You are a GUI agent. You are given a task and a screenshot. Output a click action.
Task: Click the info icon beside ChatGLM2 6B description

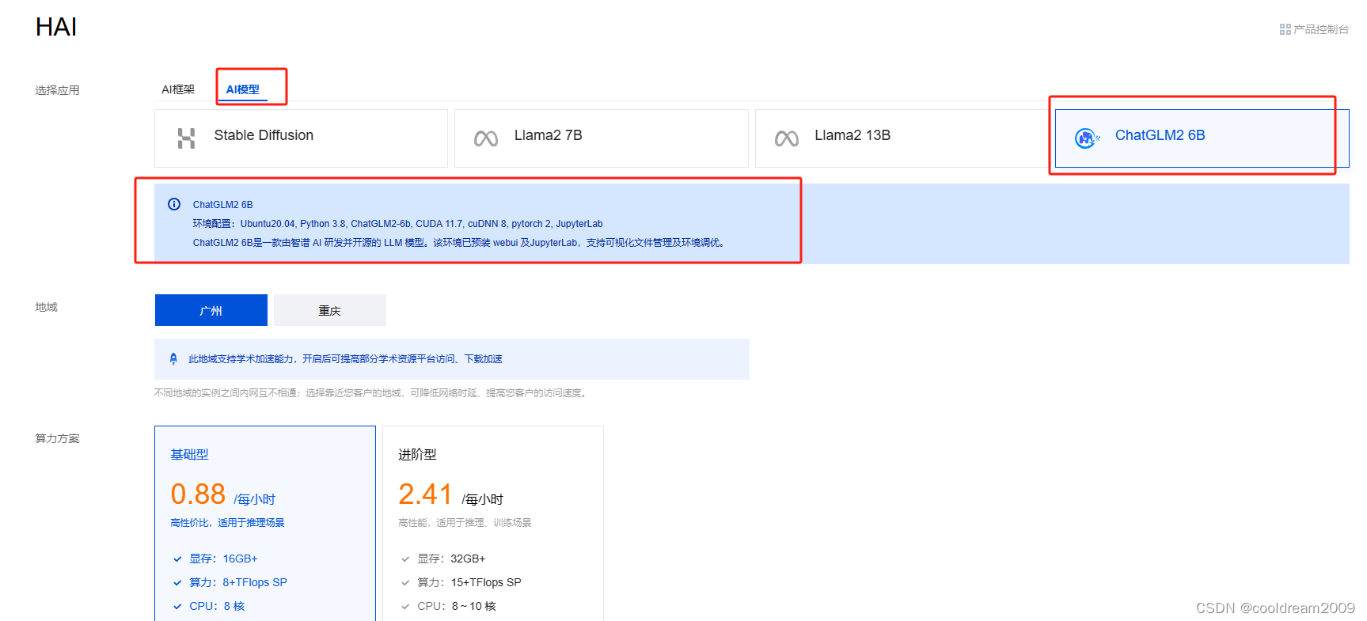point(174,204)
